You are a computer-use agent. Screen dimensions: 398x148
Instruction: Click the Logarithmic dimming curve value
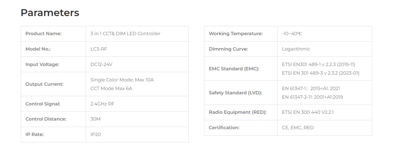(296, 49)
